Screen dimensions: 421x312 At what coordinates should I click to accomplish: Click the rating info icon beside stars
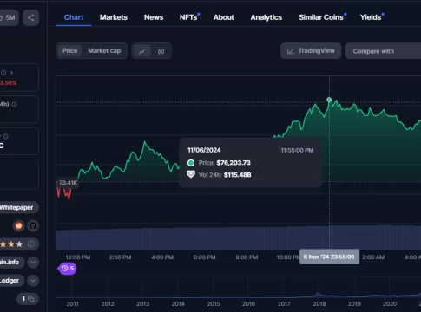30,244
